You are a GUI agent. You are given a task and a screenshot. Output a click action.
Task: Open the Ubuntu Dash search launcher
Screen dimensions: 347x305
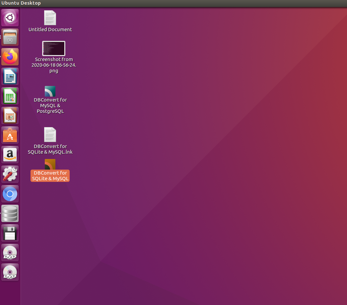[10, 18]
